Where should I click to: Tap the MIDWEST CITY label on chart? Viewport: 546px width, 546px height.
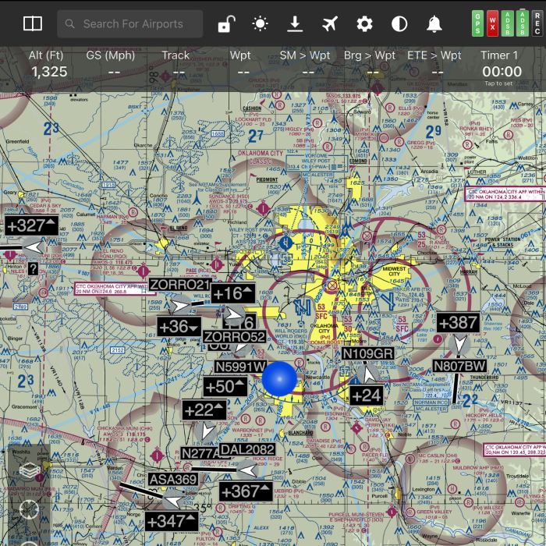pyautogui.click(x=394, y=271)
